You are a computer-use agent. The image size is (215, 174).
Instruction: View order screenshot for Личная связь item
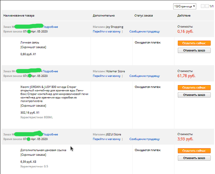(33, 47)
